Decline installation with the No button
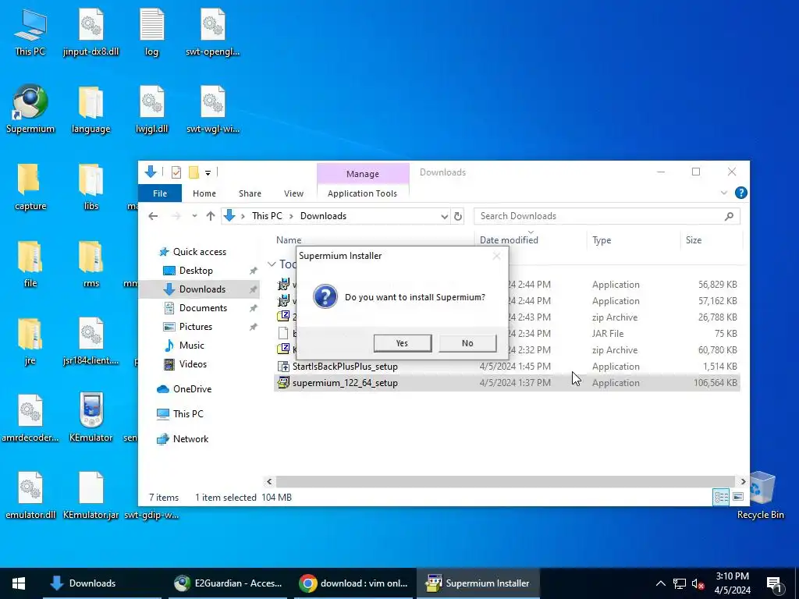 click(467, 343)
